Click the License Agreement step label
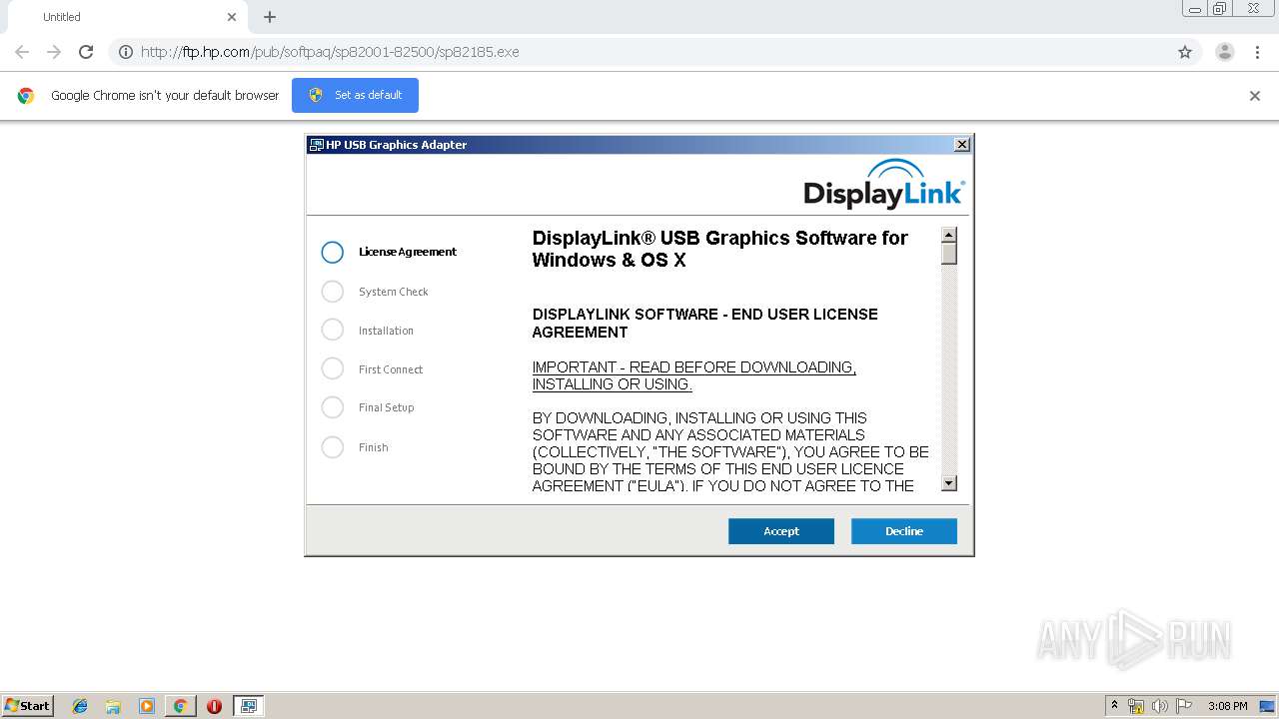 tap(408, 252)
